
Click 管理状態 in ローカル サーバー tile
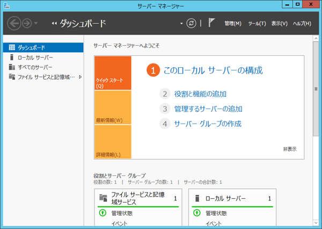pos(216,213)
